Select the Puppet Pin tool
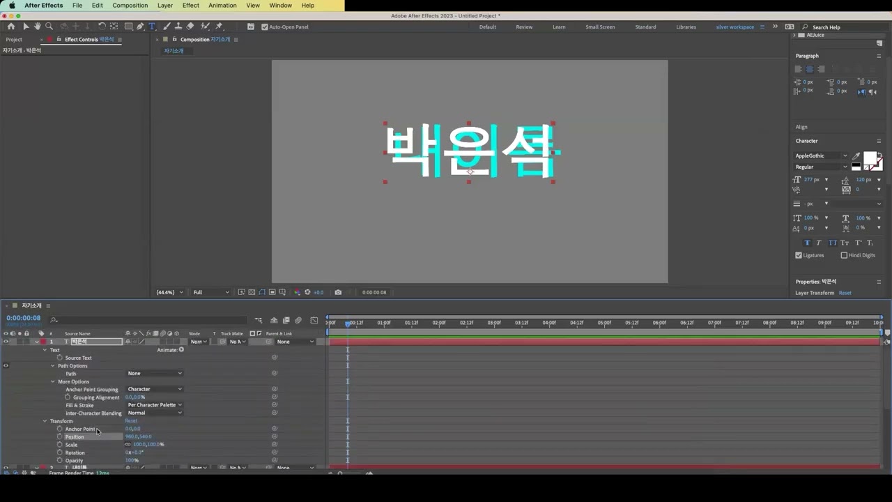 pos(219,26)
